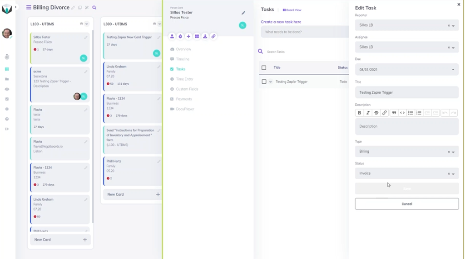
Task: Click the Bold formatting icon
Action: coord(360,113)
